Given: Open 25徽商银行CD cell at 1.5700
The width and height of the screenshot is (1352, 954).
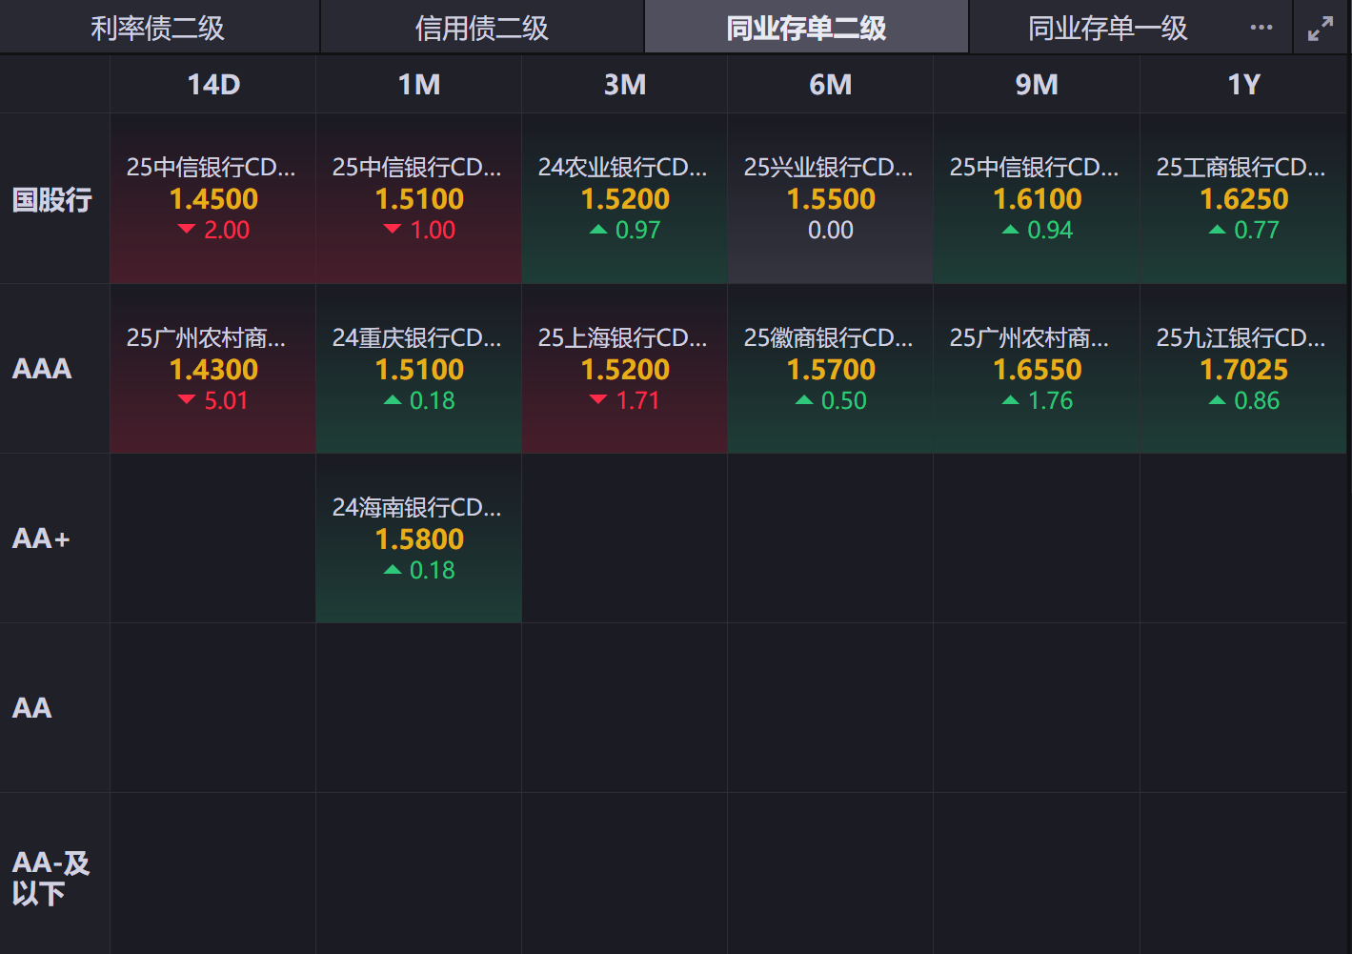Looking at the screenshot, I should pyautogui.click(x=831, y=369).
